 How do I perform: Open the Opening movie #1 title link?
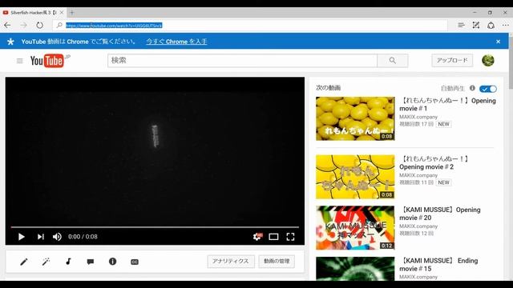pos(447,105)
